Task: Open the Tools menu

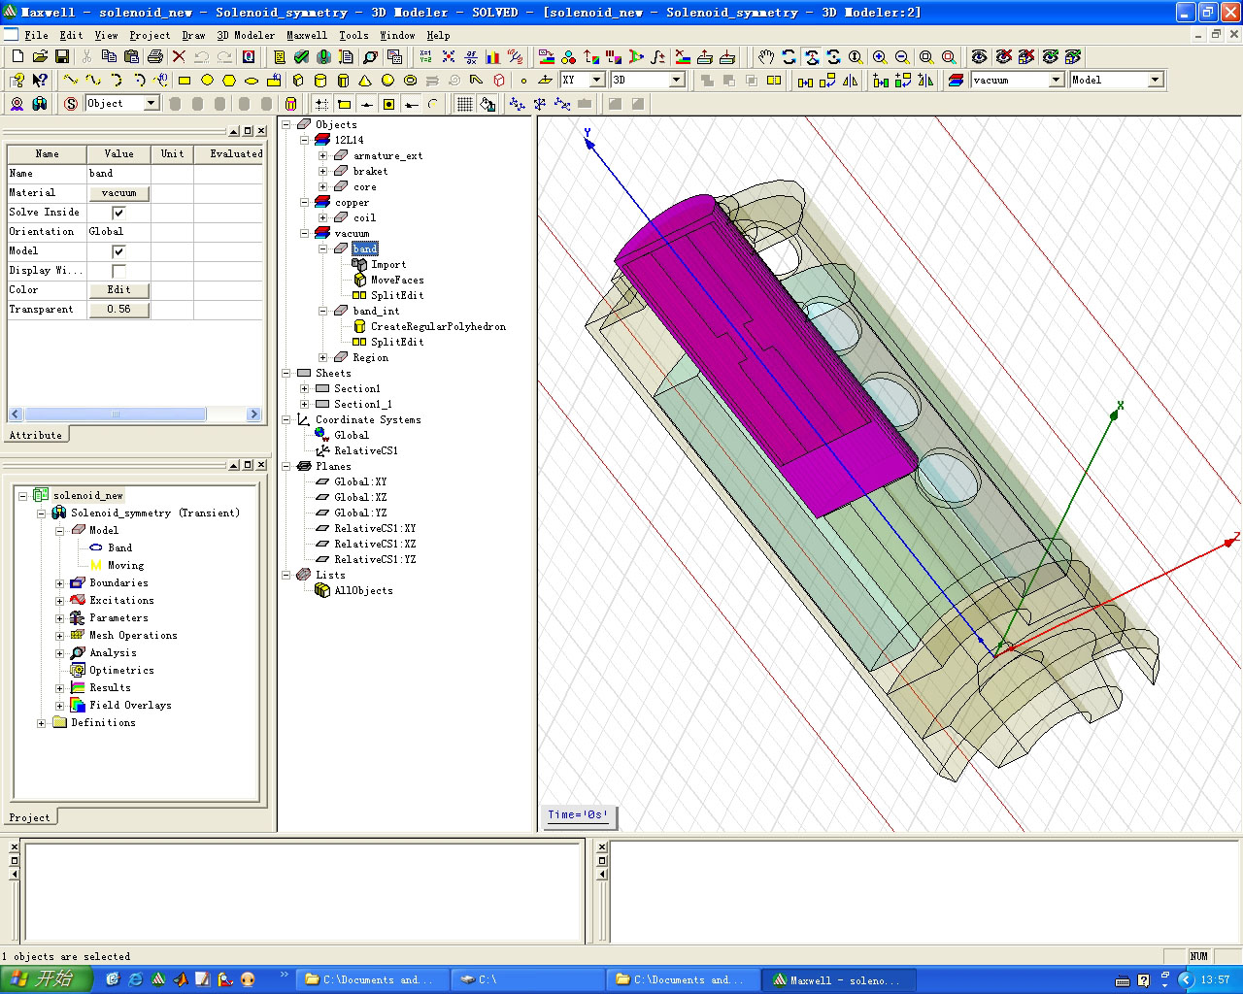Action: pos(353,35)
